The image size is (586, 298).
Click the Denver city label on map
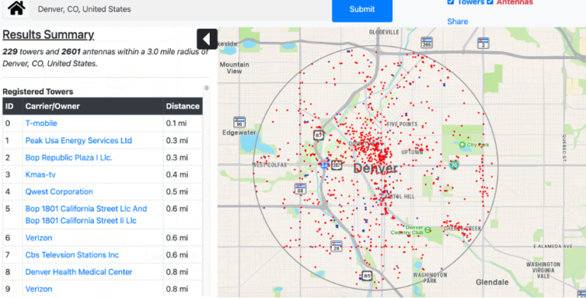pos(375,168)
